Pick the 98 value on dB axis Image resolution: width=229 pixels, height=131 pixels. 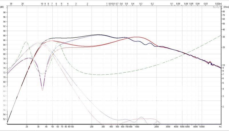pyautogui.click(x=4, y=12)
